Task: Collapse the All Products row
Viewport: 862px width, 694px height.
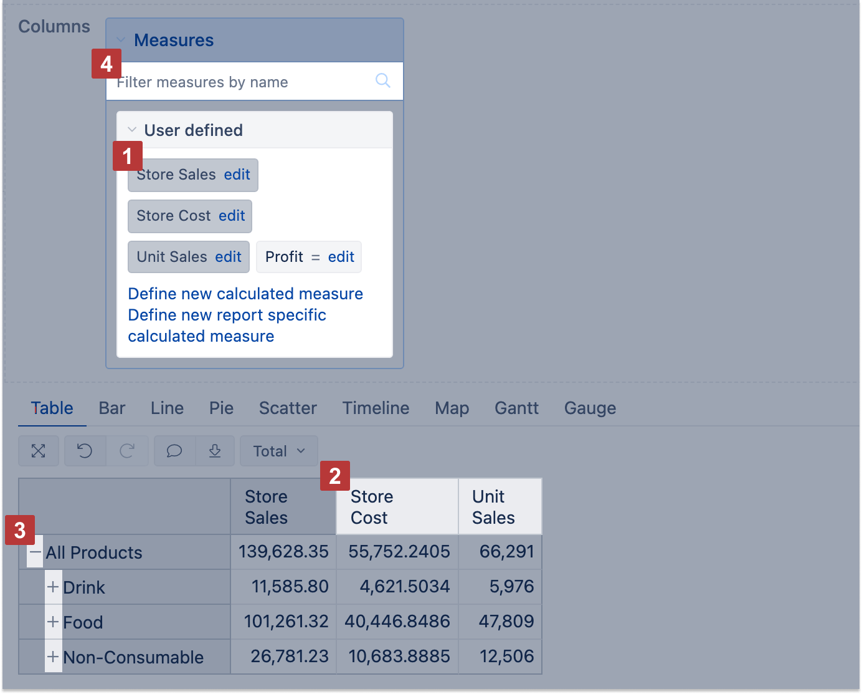Action: (36, 552)
